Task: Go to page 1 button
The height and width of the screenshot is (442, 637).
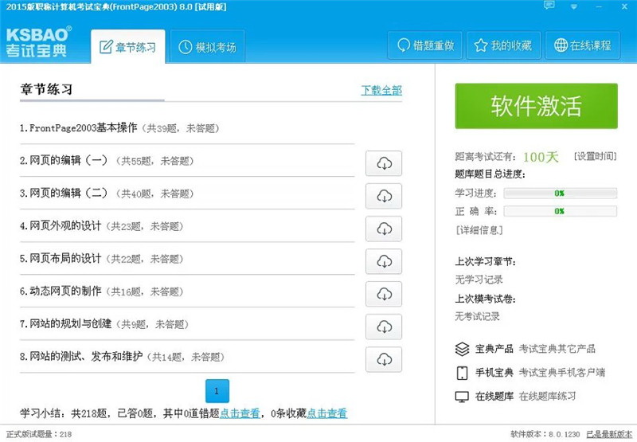Action: (217, 391)
